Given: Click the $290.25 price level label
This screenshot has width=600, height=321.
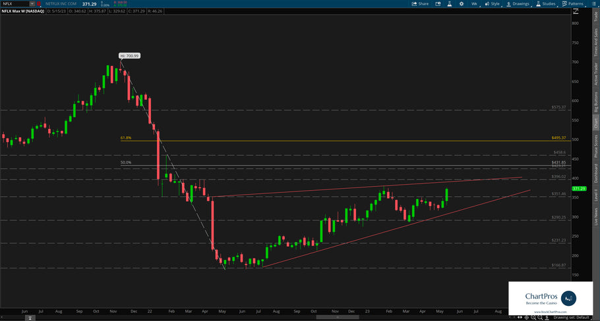Looking at the screenshot, I should pos(558,217).
